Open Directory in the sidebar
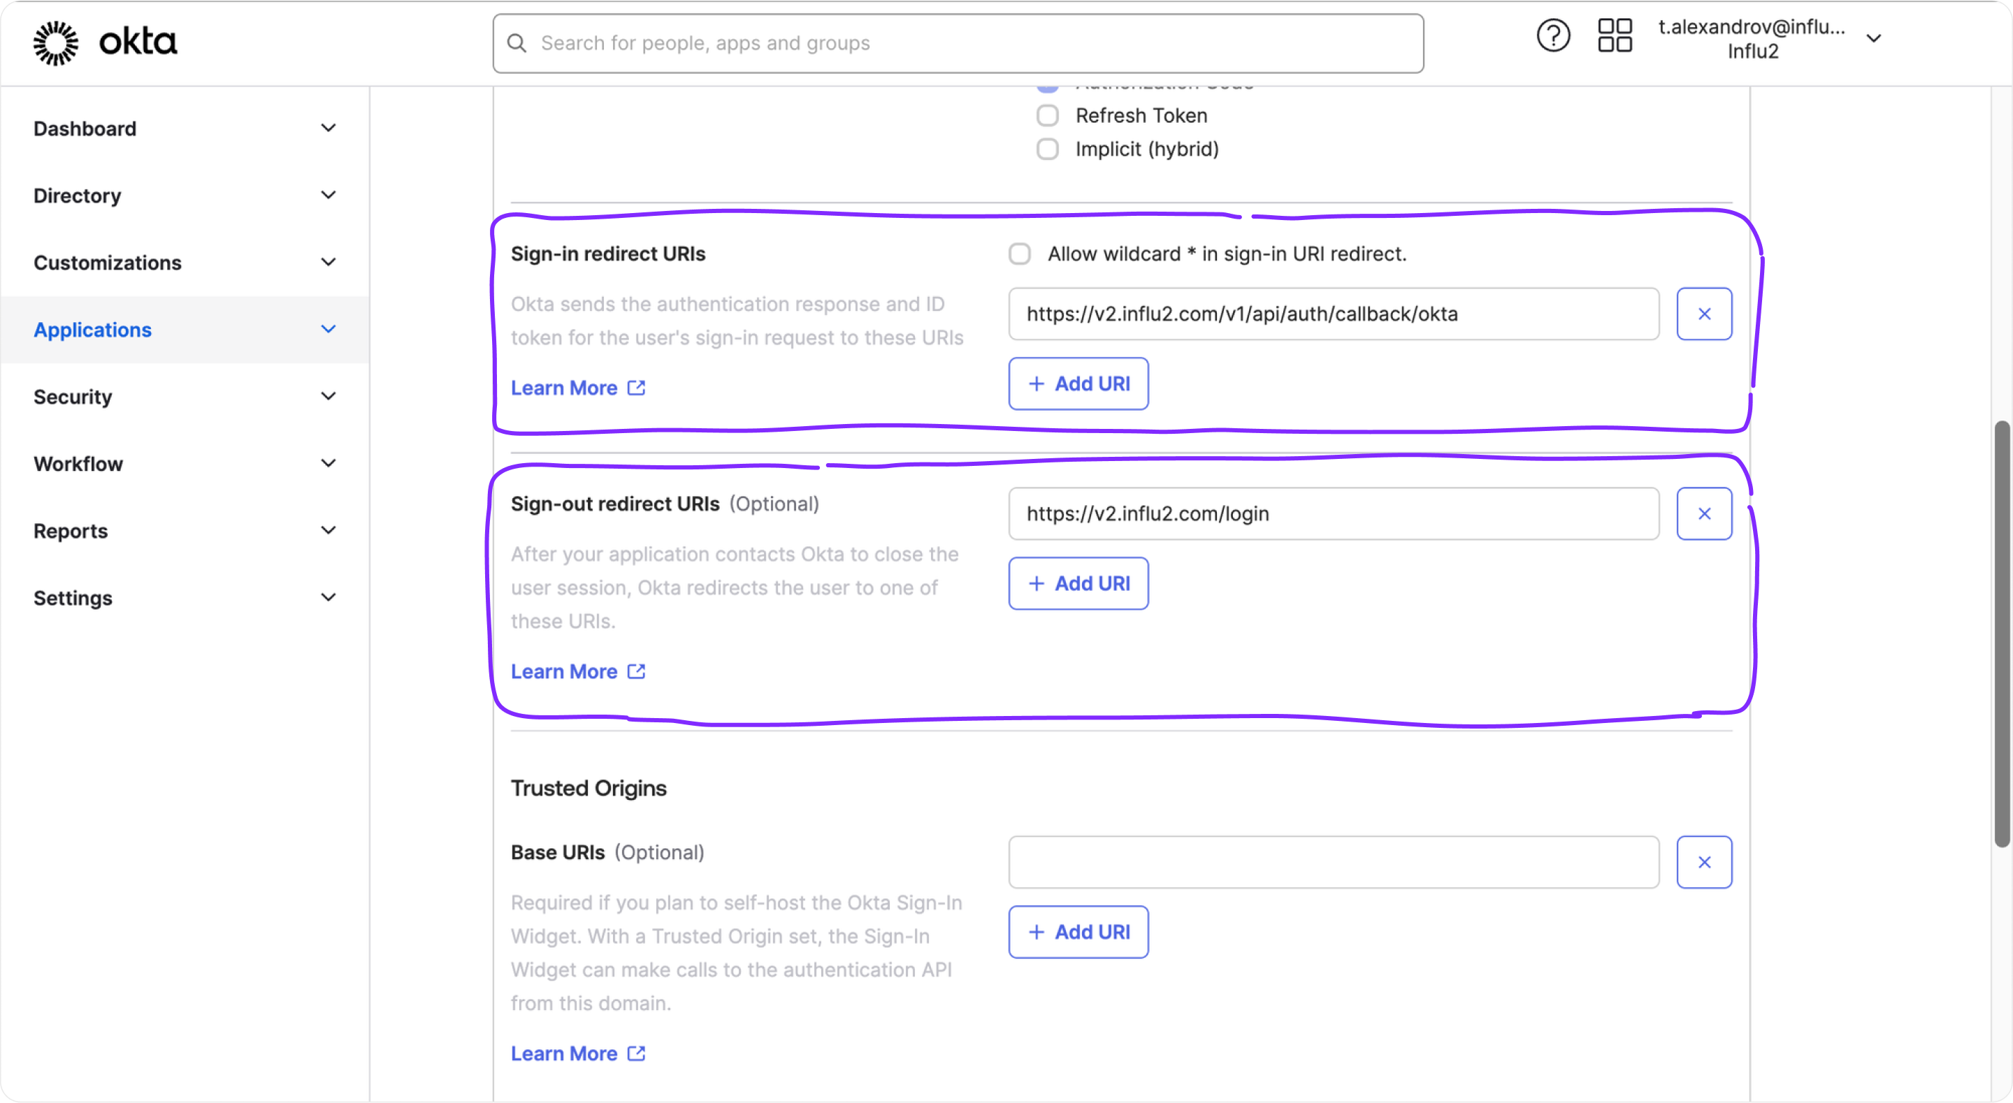 [78, 196]
